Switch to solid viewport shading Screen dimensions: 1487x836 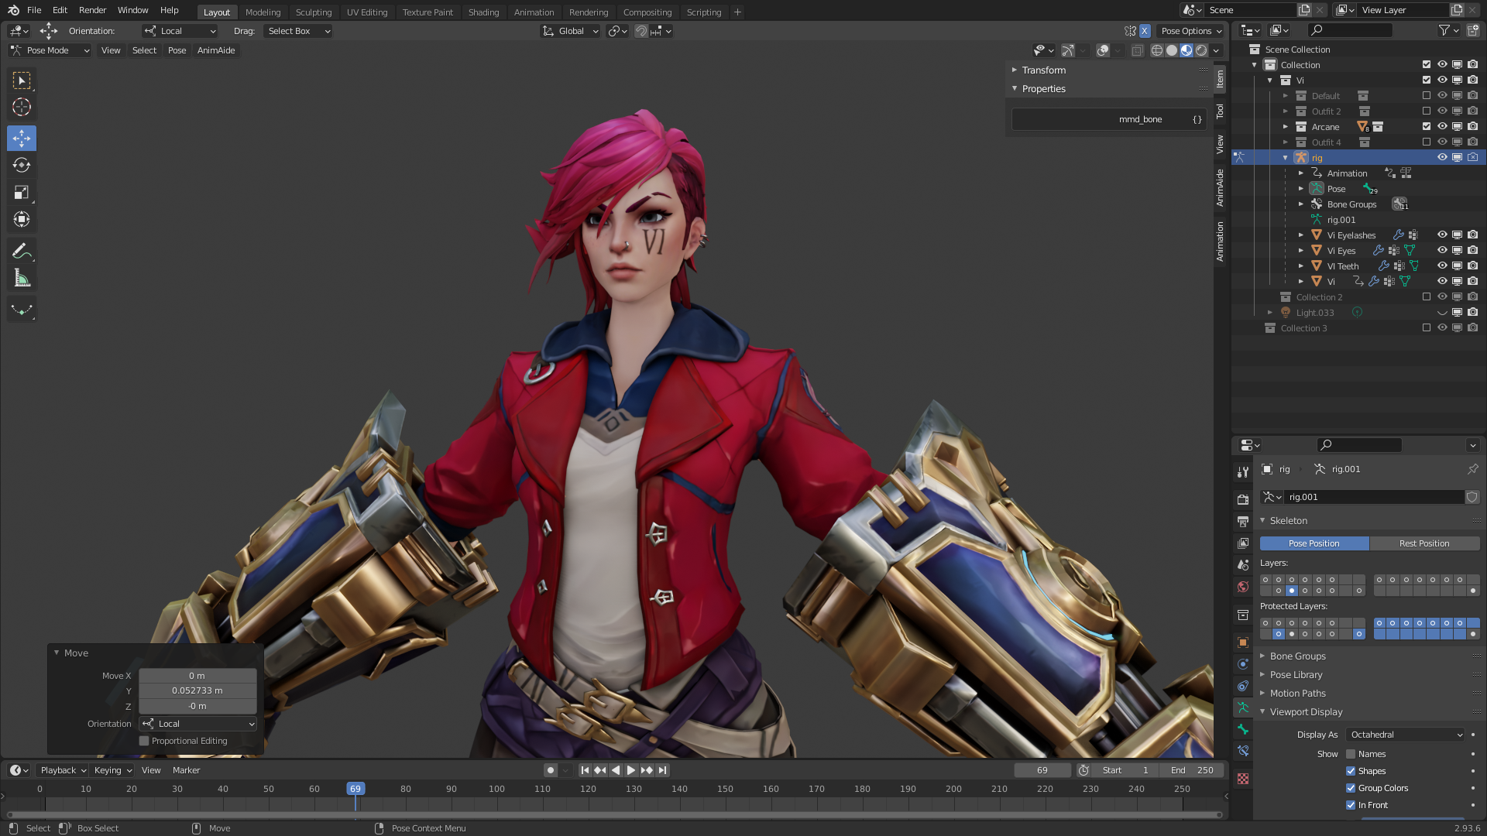pyautogui.click(x=1172, y=50)
